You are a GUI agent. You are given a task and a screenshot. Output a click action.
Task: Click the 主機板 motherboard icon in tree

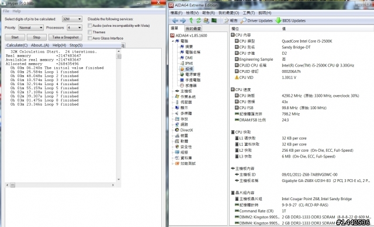coord(177,91)
